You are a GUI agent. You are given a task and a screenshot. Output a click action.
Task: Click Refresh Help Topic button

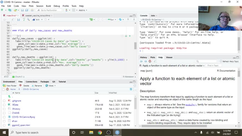[229, 61]
